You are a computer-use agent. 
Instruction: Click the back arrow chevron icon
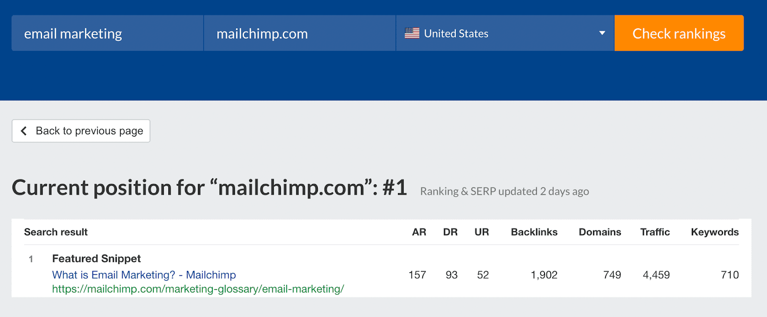[23, 131]
